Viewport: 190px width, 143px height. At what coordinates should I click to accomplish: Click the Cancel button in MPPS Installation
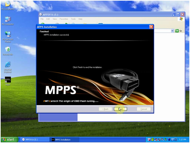coord(144,109)
